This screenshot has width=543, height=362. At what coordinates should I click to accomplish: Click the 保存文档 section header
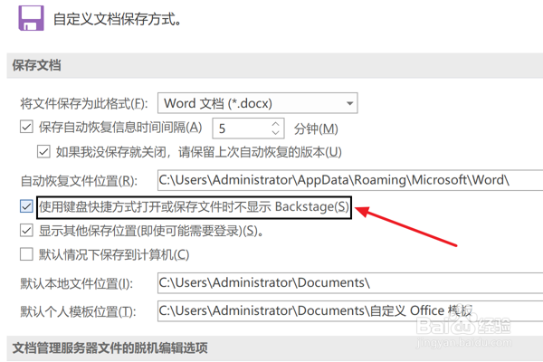275,65
